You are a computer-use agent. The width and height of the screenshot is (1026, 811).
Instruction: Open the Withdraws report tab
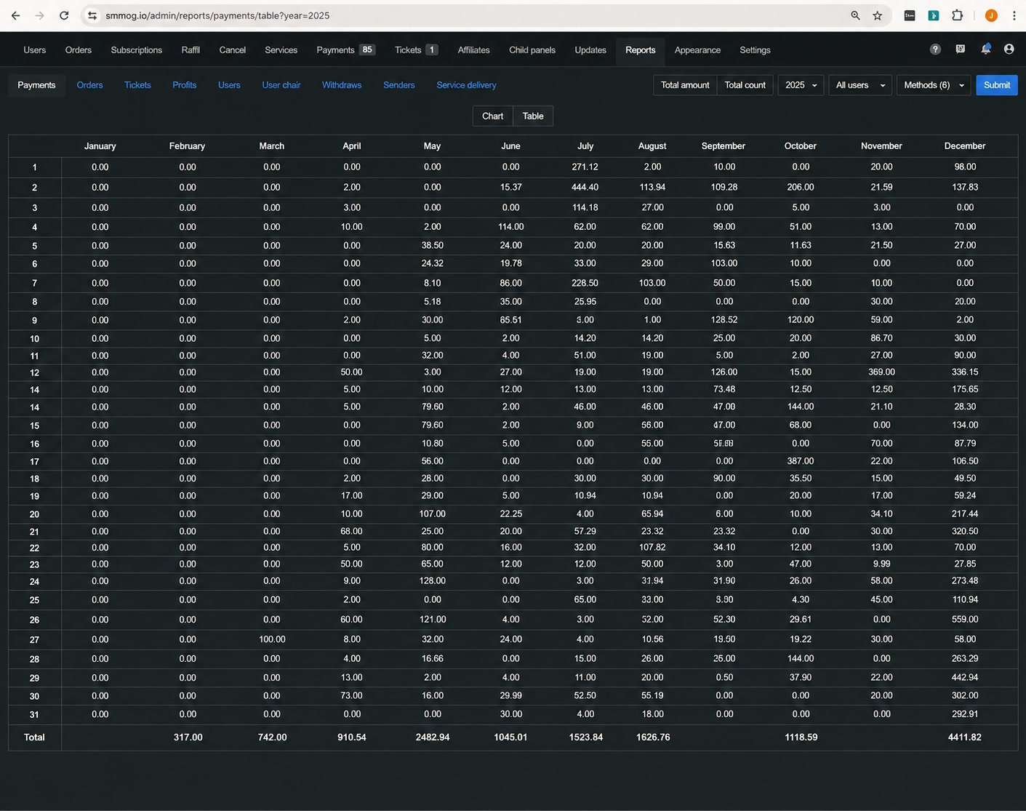coord(342,85)
